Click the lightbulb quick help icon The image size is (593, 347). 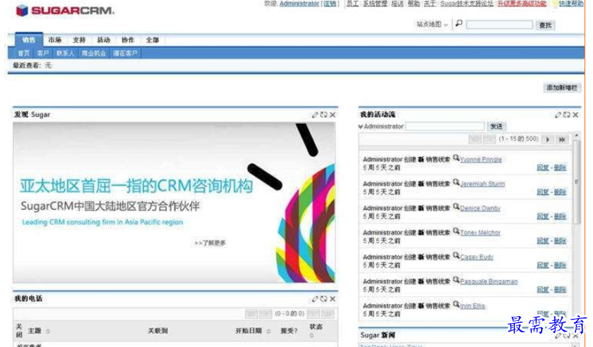pyautogui.click(x=555, y=4)
